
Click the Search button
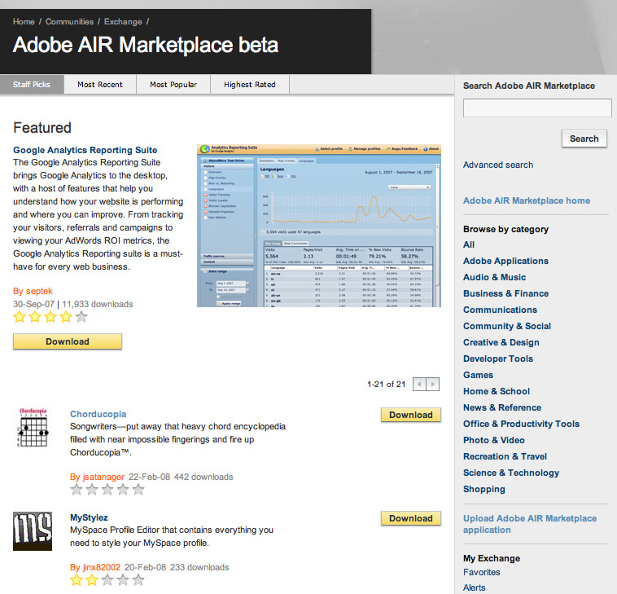tap(584, 139)
